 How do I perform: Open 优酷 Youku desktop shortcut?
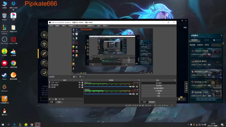[13, 17]
